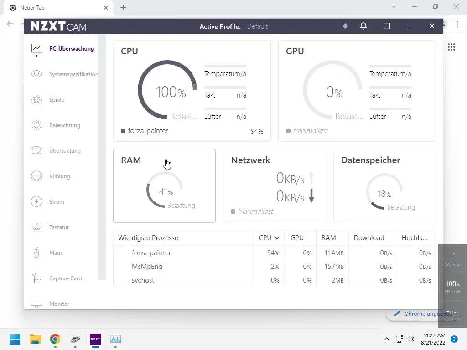
Task: Click the CPU 100% load gauge
Action: point(167,90)
